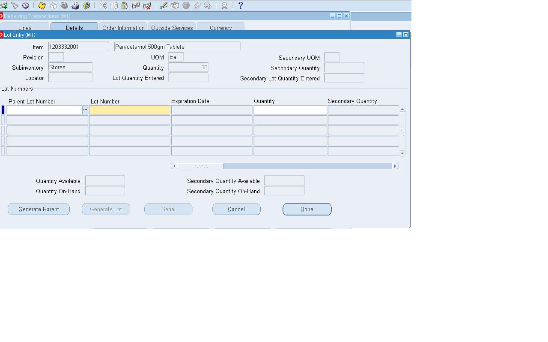Click vertical scrollbar up arrow in lot grid
548x342 pixels.
402,109
